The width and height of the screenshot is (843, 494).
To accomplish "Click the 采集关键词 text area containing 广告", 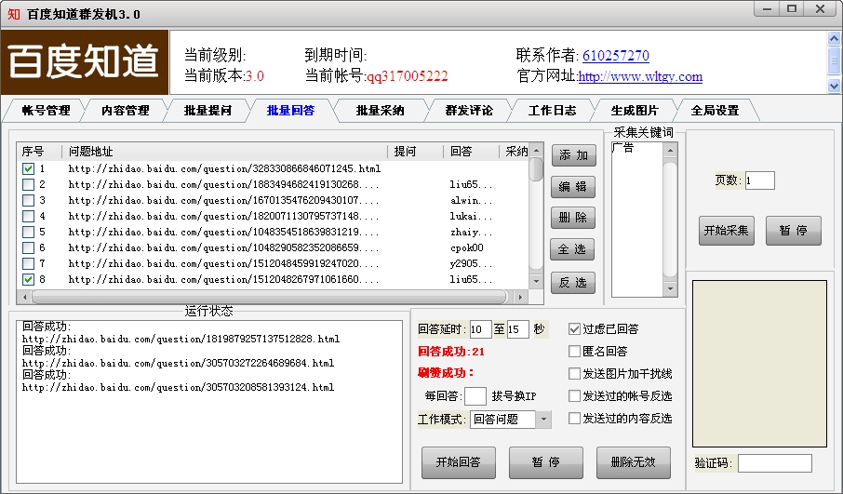I will point(637,220).
